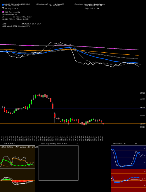Screen dimensions: 146x192
Task: Click the 135.25 price axis label
Action: click(x=142, y=115)
